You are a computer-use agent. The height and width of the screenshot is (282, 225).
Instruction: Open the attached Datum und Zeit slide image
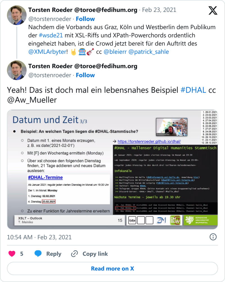pos(112,169)
